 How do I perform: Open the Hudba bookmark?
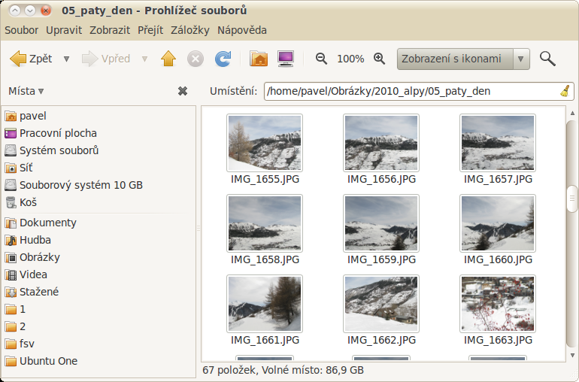click(99, 240)
